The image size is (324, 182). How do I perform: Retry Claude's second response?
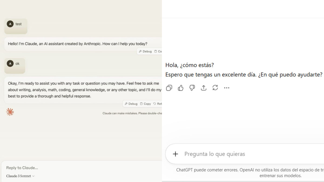pyautogui.click(x=158, y=104)
